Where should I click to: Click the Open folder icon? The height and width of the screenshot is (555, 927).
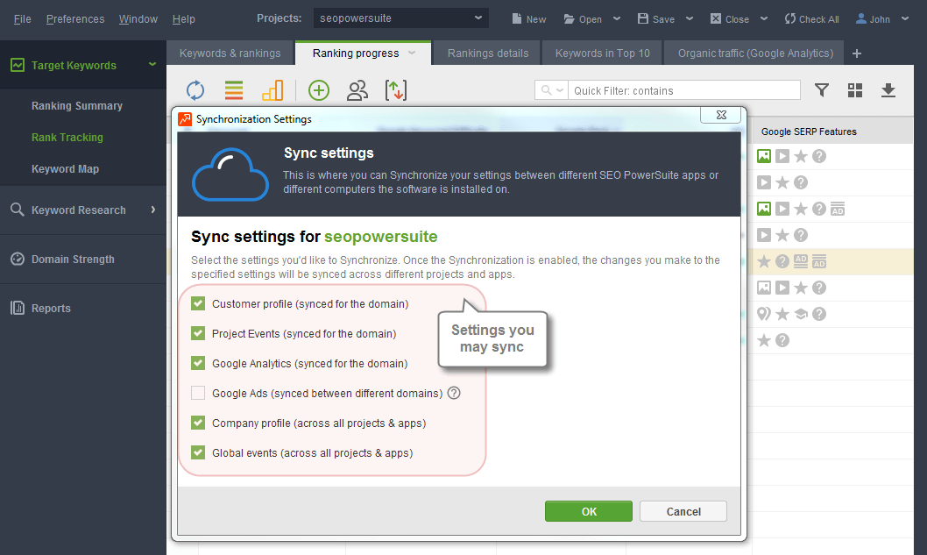coord(569,19)
